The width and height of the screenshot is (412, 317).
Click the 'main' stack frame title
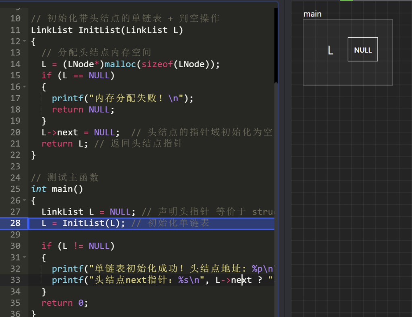coord(312,14)
